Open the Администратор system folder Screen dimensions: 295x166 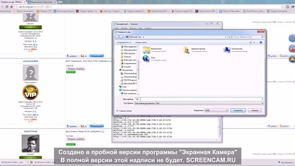(195, 50)
